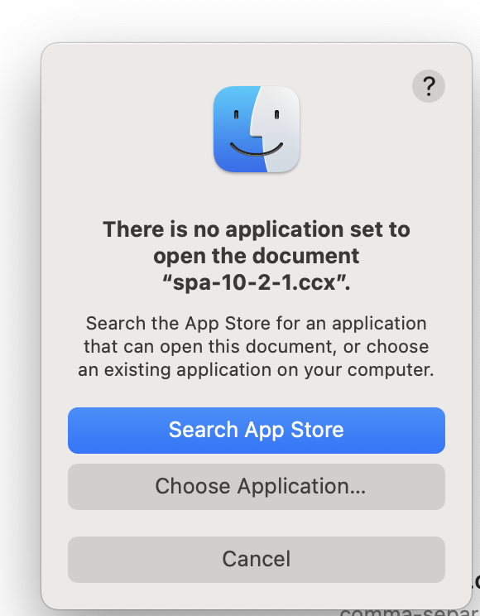
Task: Click "open the document" heading line
Action: tap(257, 256)
